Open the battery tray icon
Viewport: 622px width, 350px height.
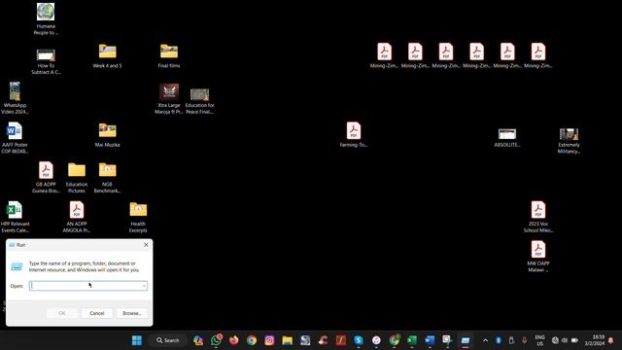pos(574,340)
